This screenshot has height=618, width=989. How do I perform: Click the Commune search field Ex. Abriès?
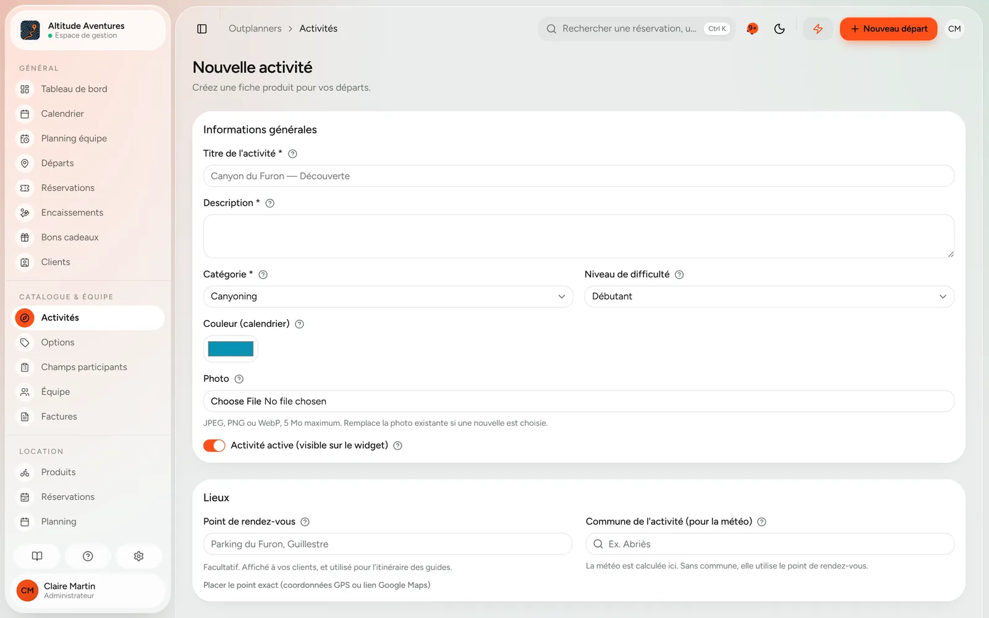(x=770, y=544)
